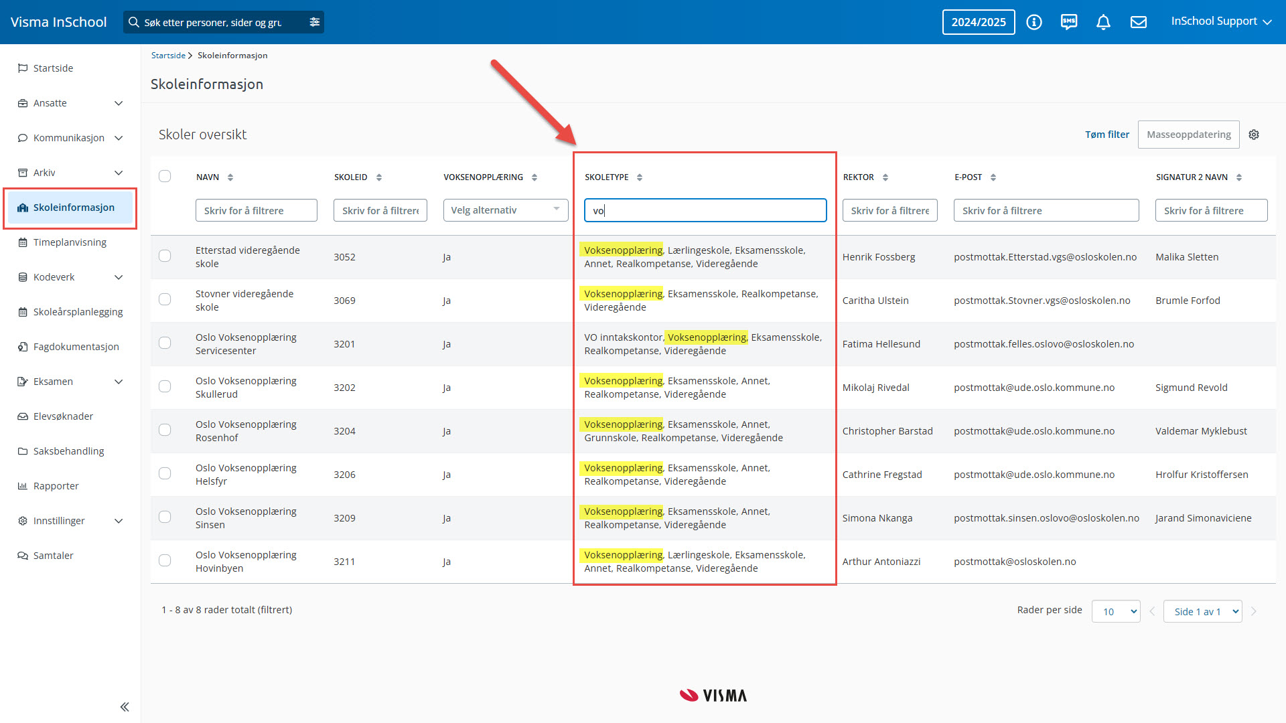1286x723 pixels.
Task: Sort table by NAVN column
Action: (x=230, y=177)
